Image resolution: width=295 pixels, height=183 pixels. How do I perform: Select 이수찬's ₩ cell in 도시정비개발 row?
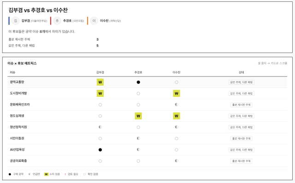[x=177, y=94]
